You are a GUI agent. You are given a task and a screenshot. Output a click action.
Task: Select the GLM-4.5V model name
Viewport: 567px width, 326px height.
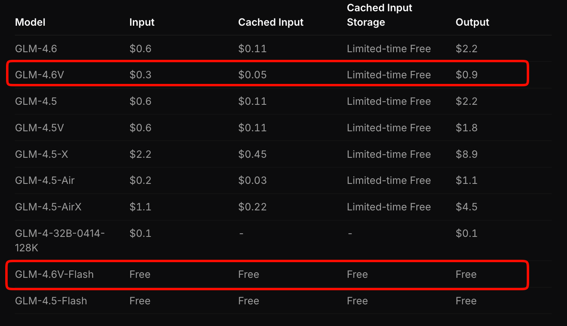39,128
